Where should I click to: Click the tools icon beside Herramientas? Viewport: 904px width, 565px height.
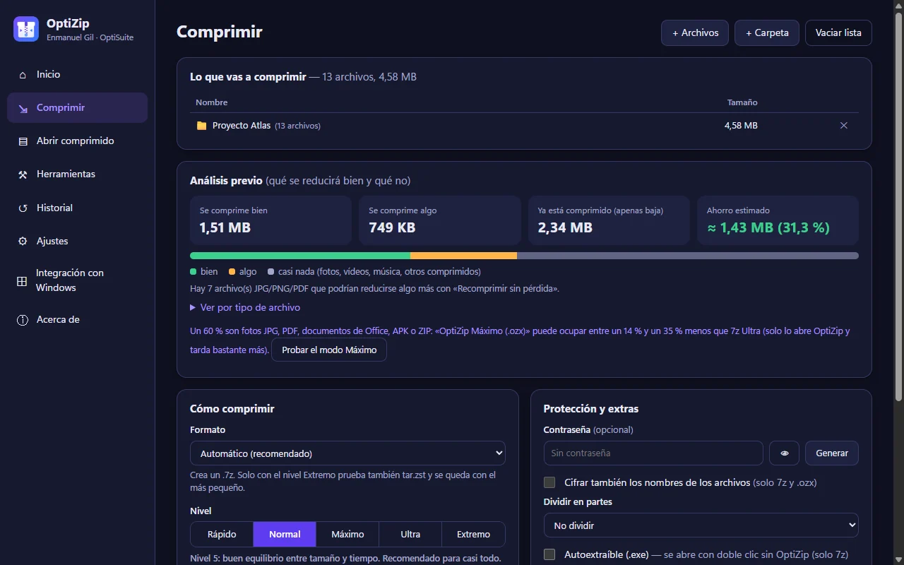pyautogui.click(x=23, y=174)
